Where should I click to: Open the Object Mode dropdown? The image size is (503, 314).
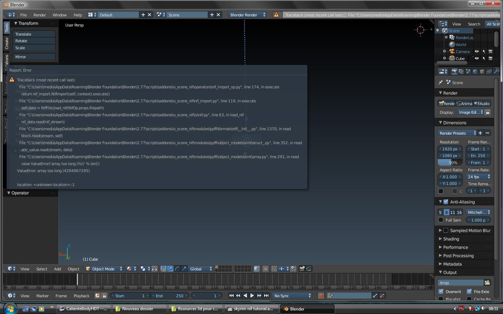(104, 269)
